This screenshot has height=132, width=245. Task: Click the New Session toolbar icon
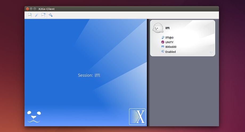tap(30, 15)
